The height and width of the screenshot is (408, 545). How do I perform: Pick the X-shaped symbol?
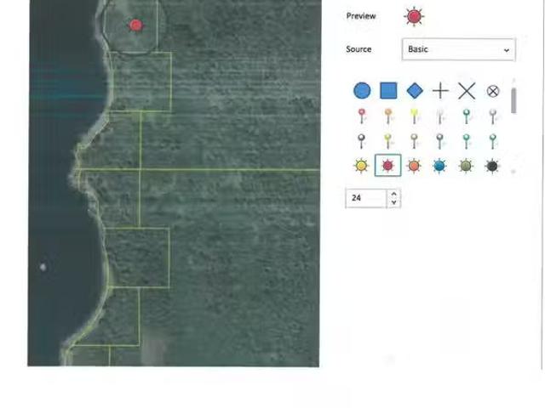pyautogui.click(x=467, y=91)
